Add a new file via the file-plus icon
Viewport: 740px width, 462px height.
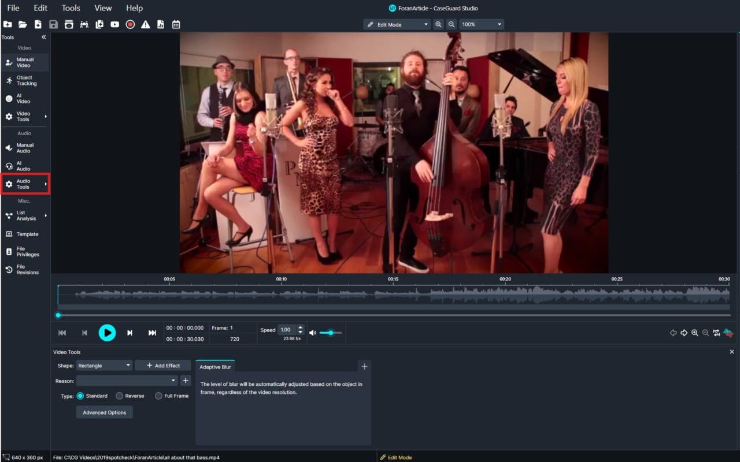pos(38,24)
